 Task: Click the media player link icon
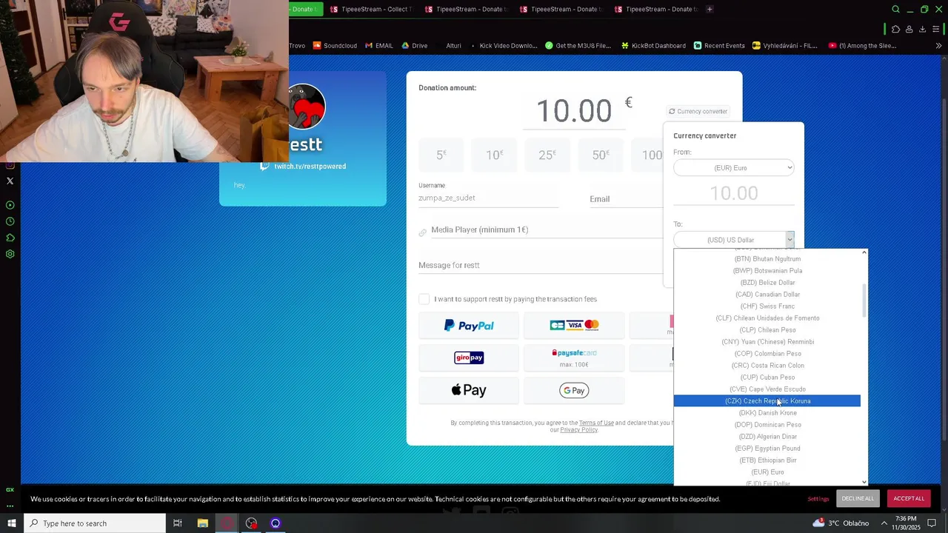422,232
